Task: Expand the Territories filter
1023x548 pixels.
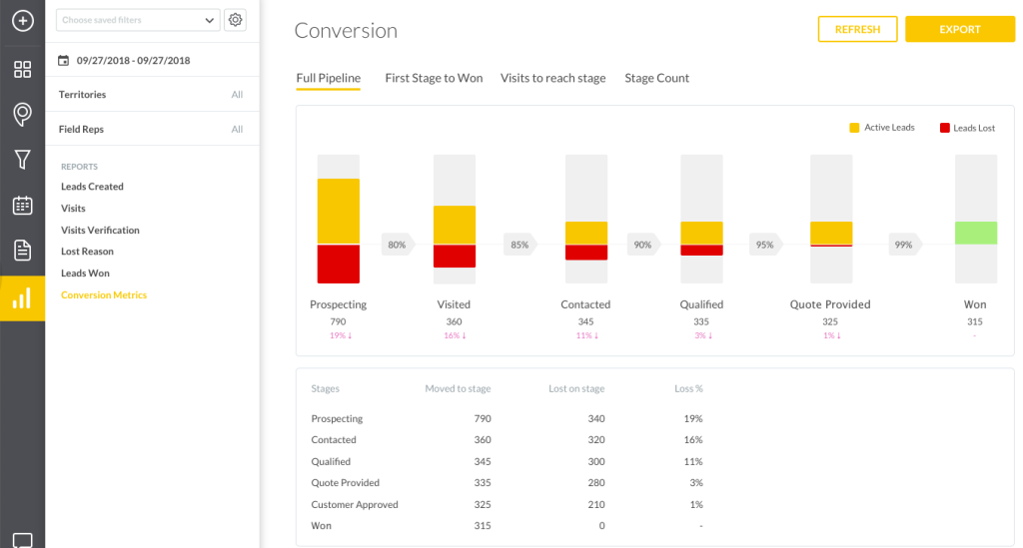Action: 150,95
